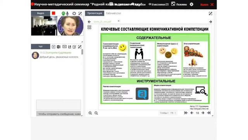Image resolution: width=248 pixels, height=140 pixels.
Task: Zoom out of the presentation slide
Action: point(96,113)
